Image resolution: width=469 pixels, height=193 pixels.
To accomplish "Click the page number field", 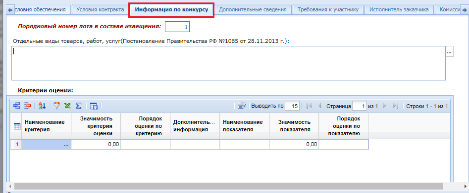I will tap(360, 106).
